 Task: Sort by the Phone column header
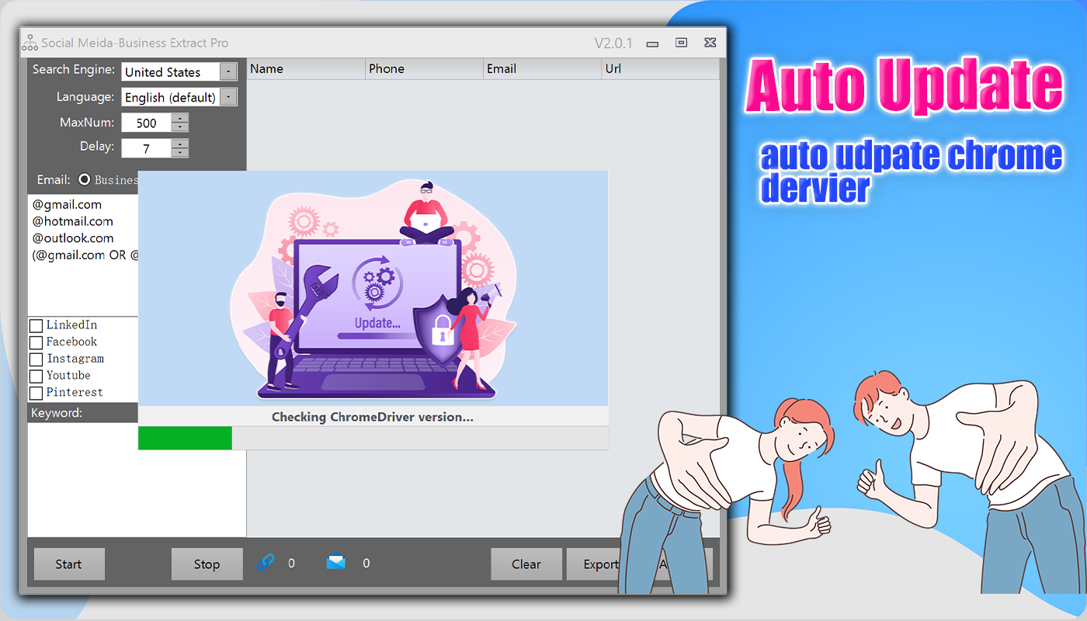coord(425,68)
